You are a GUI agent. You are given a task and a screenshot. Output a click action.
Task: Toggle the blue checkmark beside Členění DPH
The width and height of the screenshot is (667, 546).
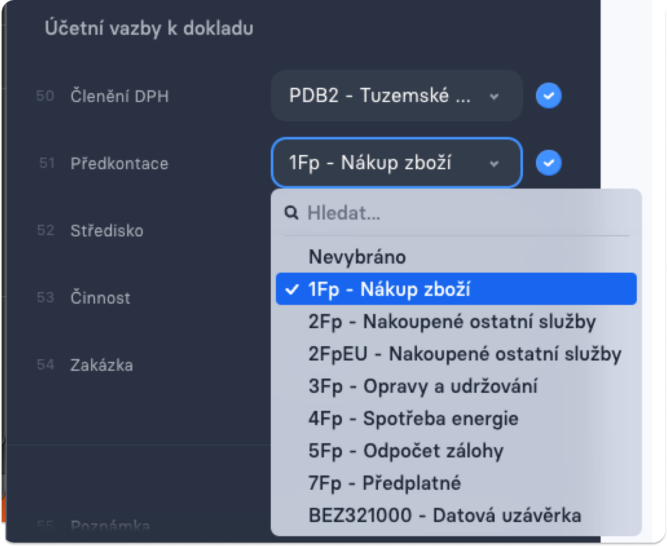pos(549,96)
